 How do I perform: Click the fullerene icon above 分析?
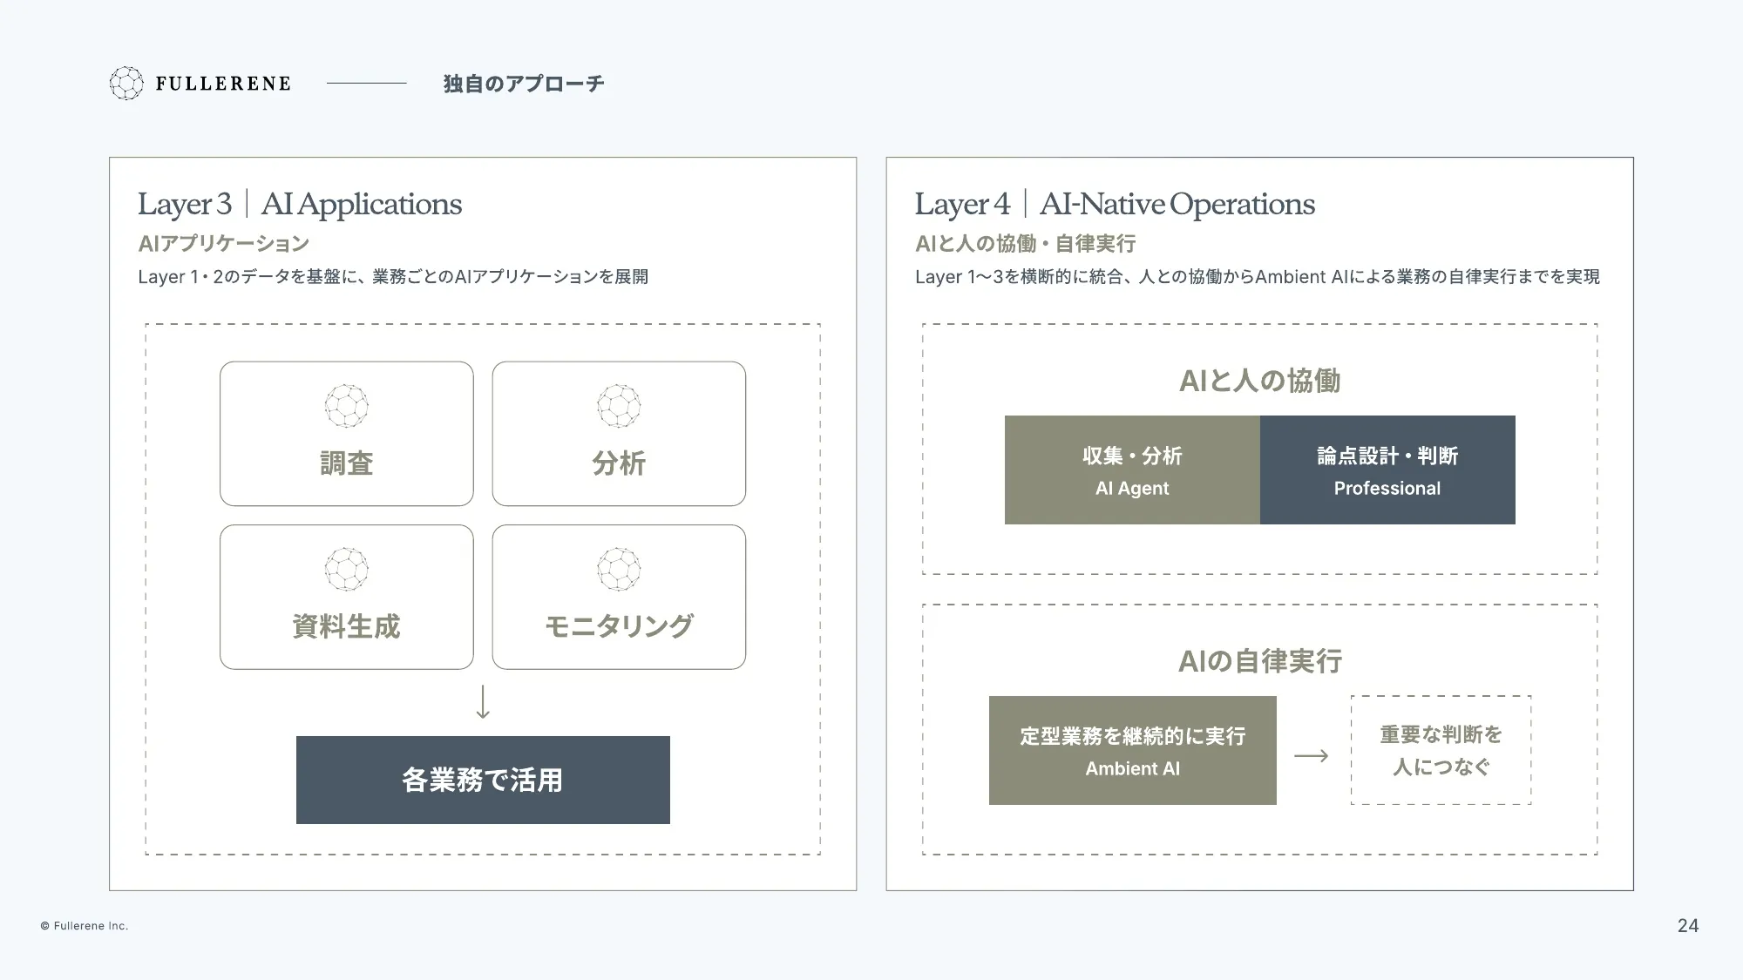pyautogui.click(x=619, y=406)
